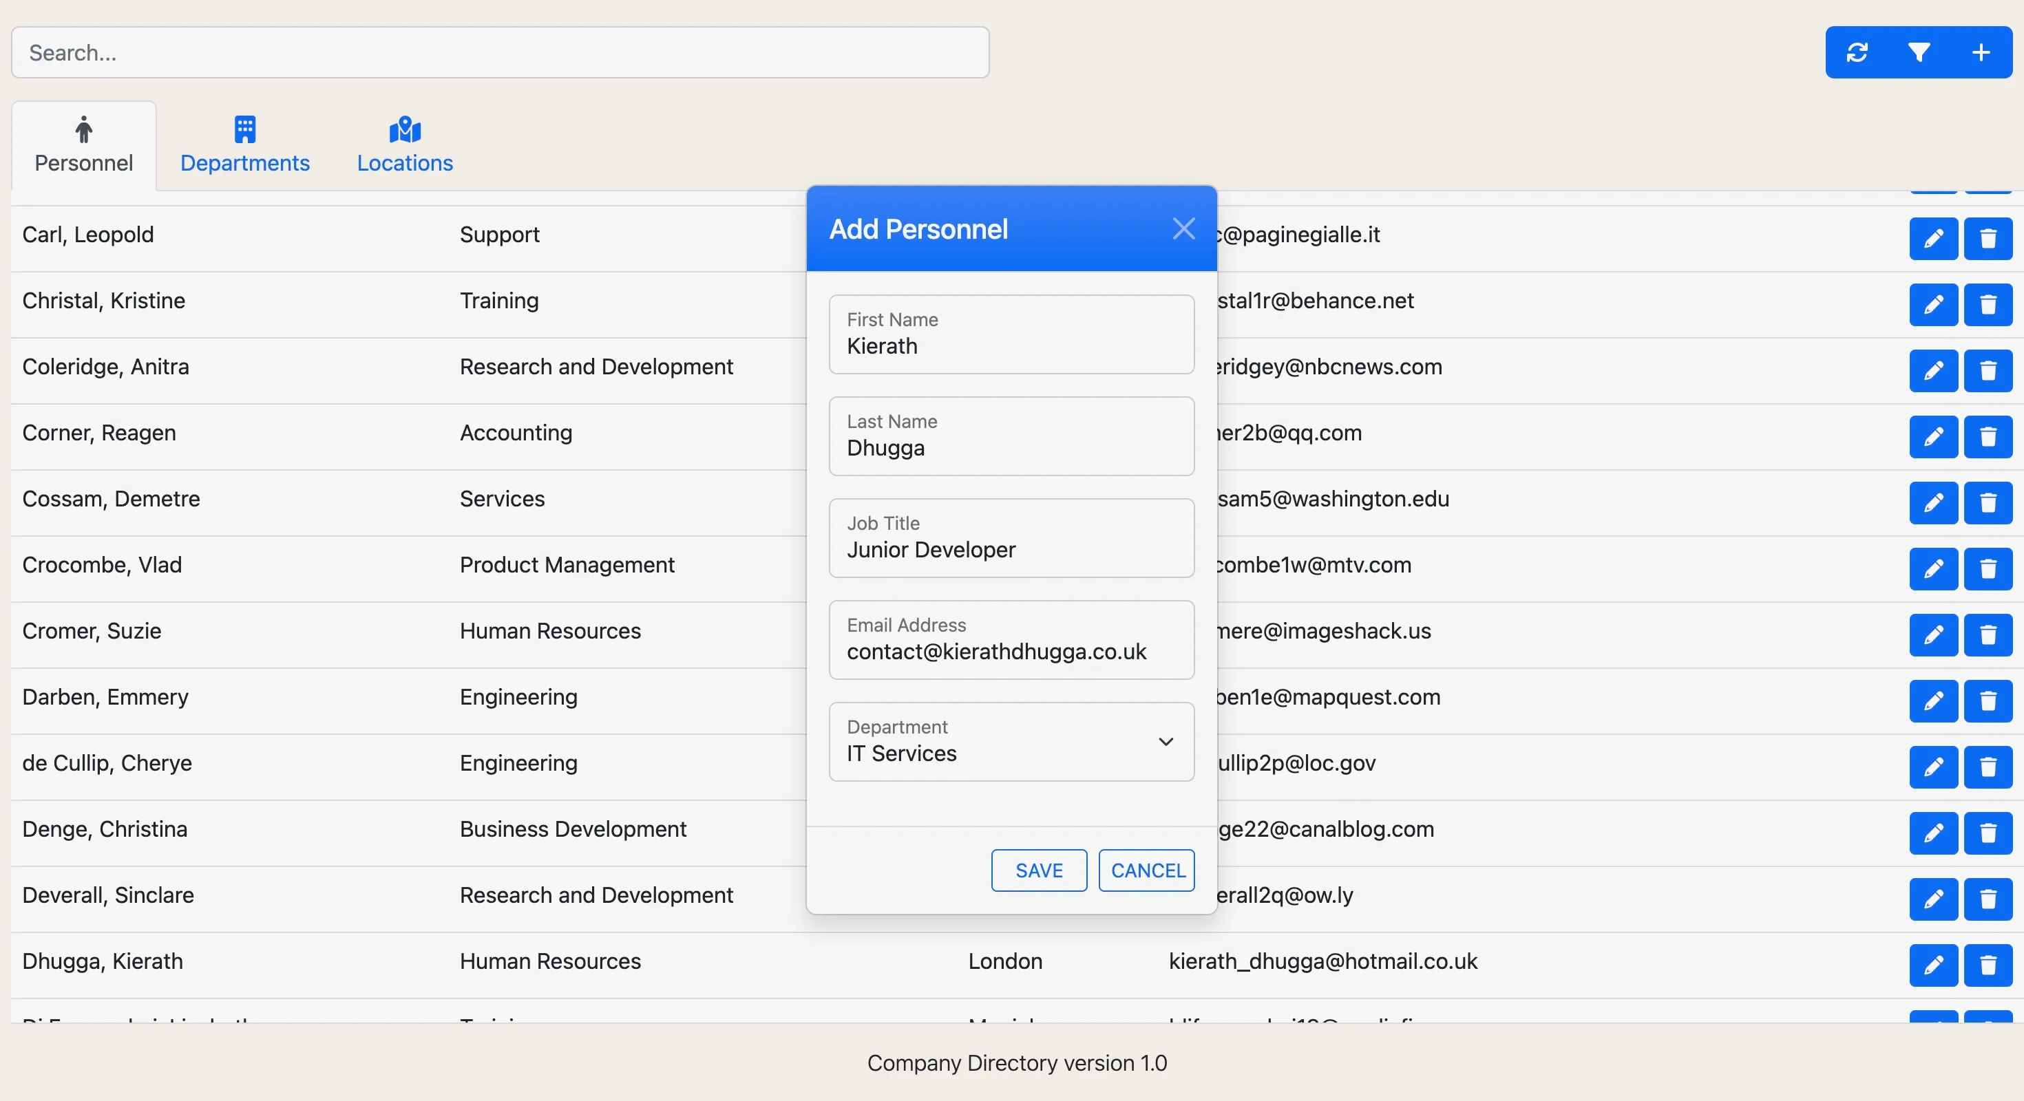The width and height of the screenshot is (2024, 1101).
Task: Open the filter funnel icon
Action: point(1919,52)
